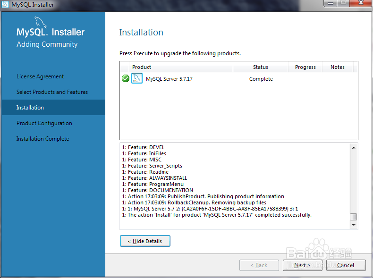Select the MySQL Server 5.7.17 row
The height and width of the screenshot is (278, 373).
point(238,78)
